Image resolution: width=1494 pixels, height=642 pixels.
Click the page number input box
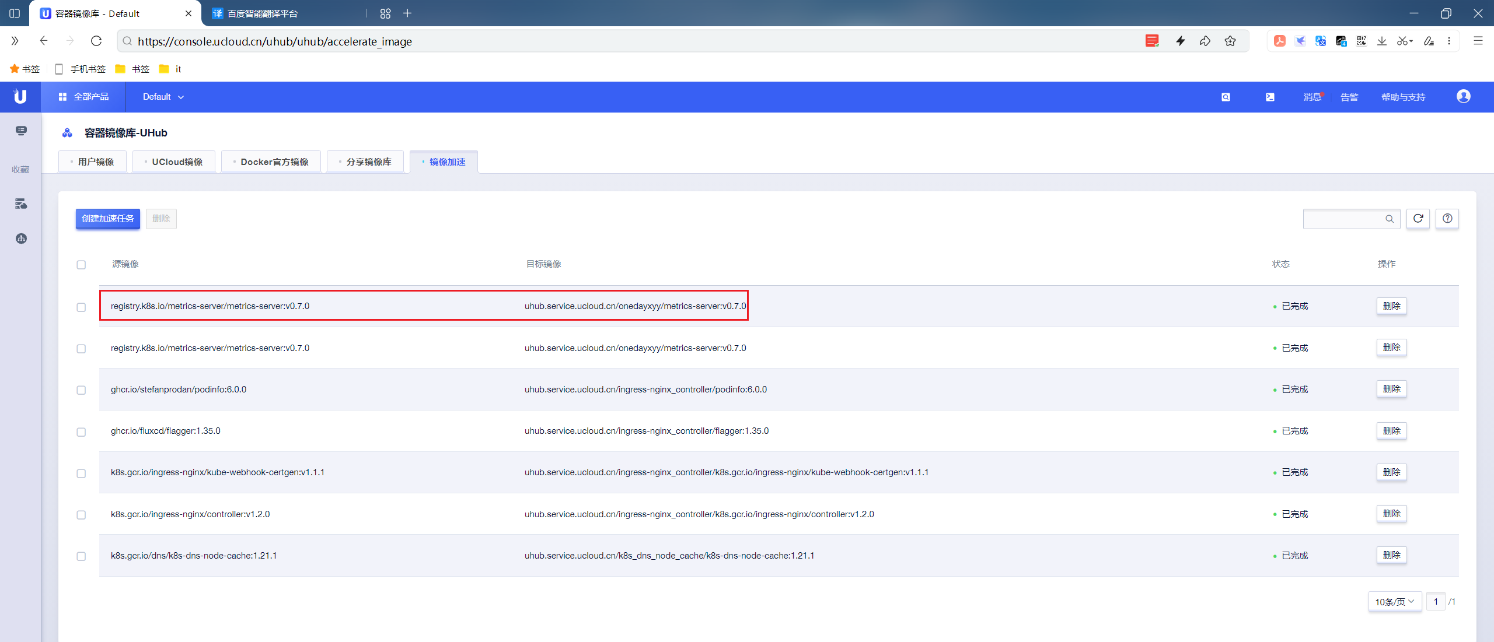tap(1436, 601)
